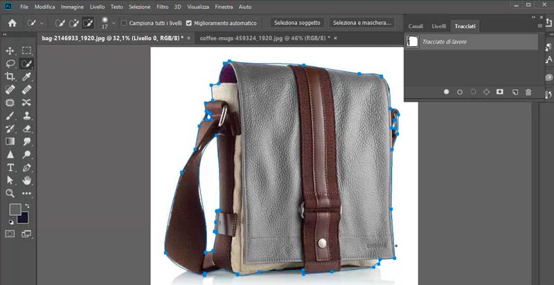Select the Zoom magnifier tool
The image size is (554, 285).
tap(10, 193)
